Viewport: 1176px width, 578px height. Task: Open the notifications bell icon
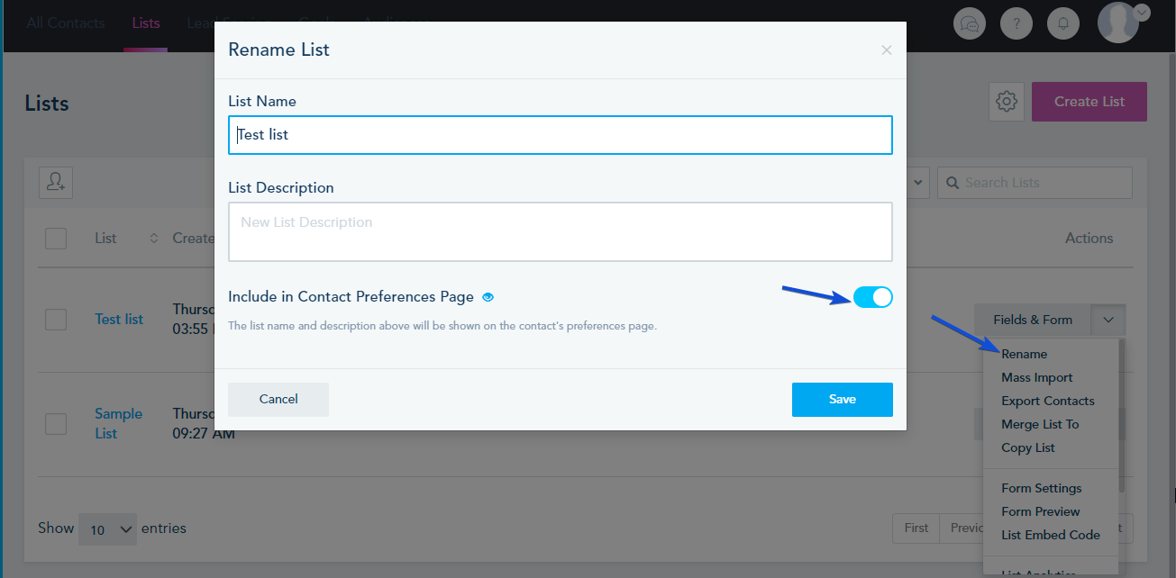pos(1063,23)
